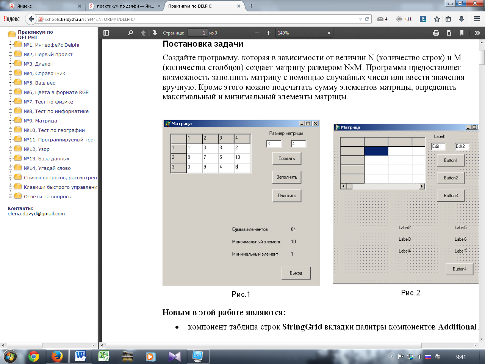The width and height of the screenshot is (485, 364).
Task: Expand the №2, Первый проект node
Action: [11, 54]
